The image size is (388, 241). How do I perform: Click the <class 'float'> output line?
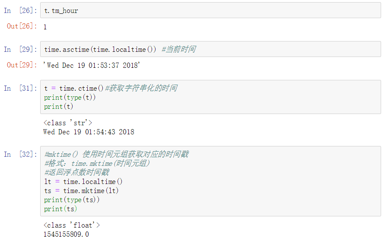click(x=72, y=225)
